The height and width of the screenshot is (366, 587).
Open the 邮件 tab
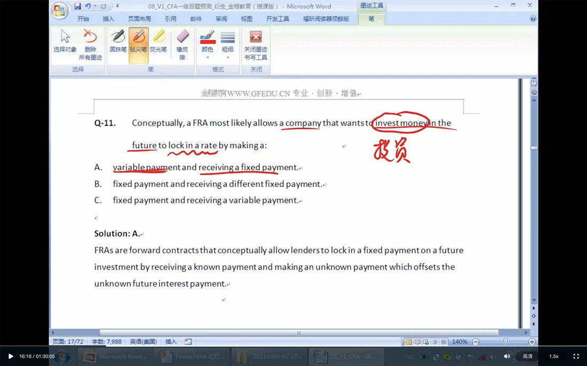[x=196, y=19]
